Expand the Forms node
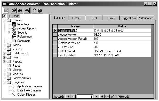The width and height of the screenshot is (159, 101). click(4, 57)
